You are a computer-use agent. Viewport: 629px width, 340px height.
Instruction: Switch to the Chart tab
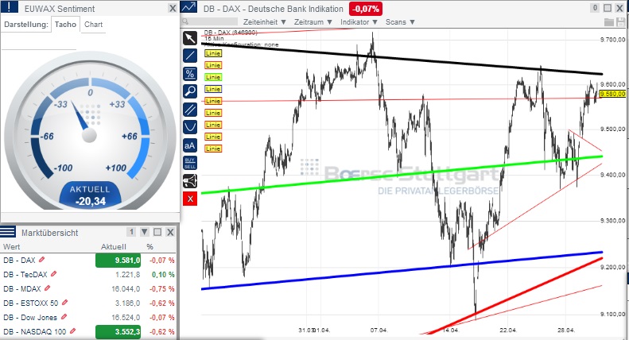(x=94, y=25)
